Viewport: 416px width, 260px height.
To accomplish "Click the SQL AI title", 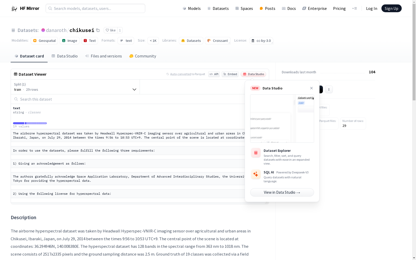I will [269, 172].
